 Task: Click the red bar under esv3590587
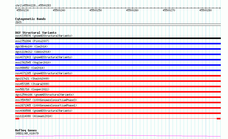click(118, 103)
